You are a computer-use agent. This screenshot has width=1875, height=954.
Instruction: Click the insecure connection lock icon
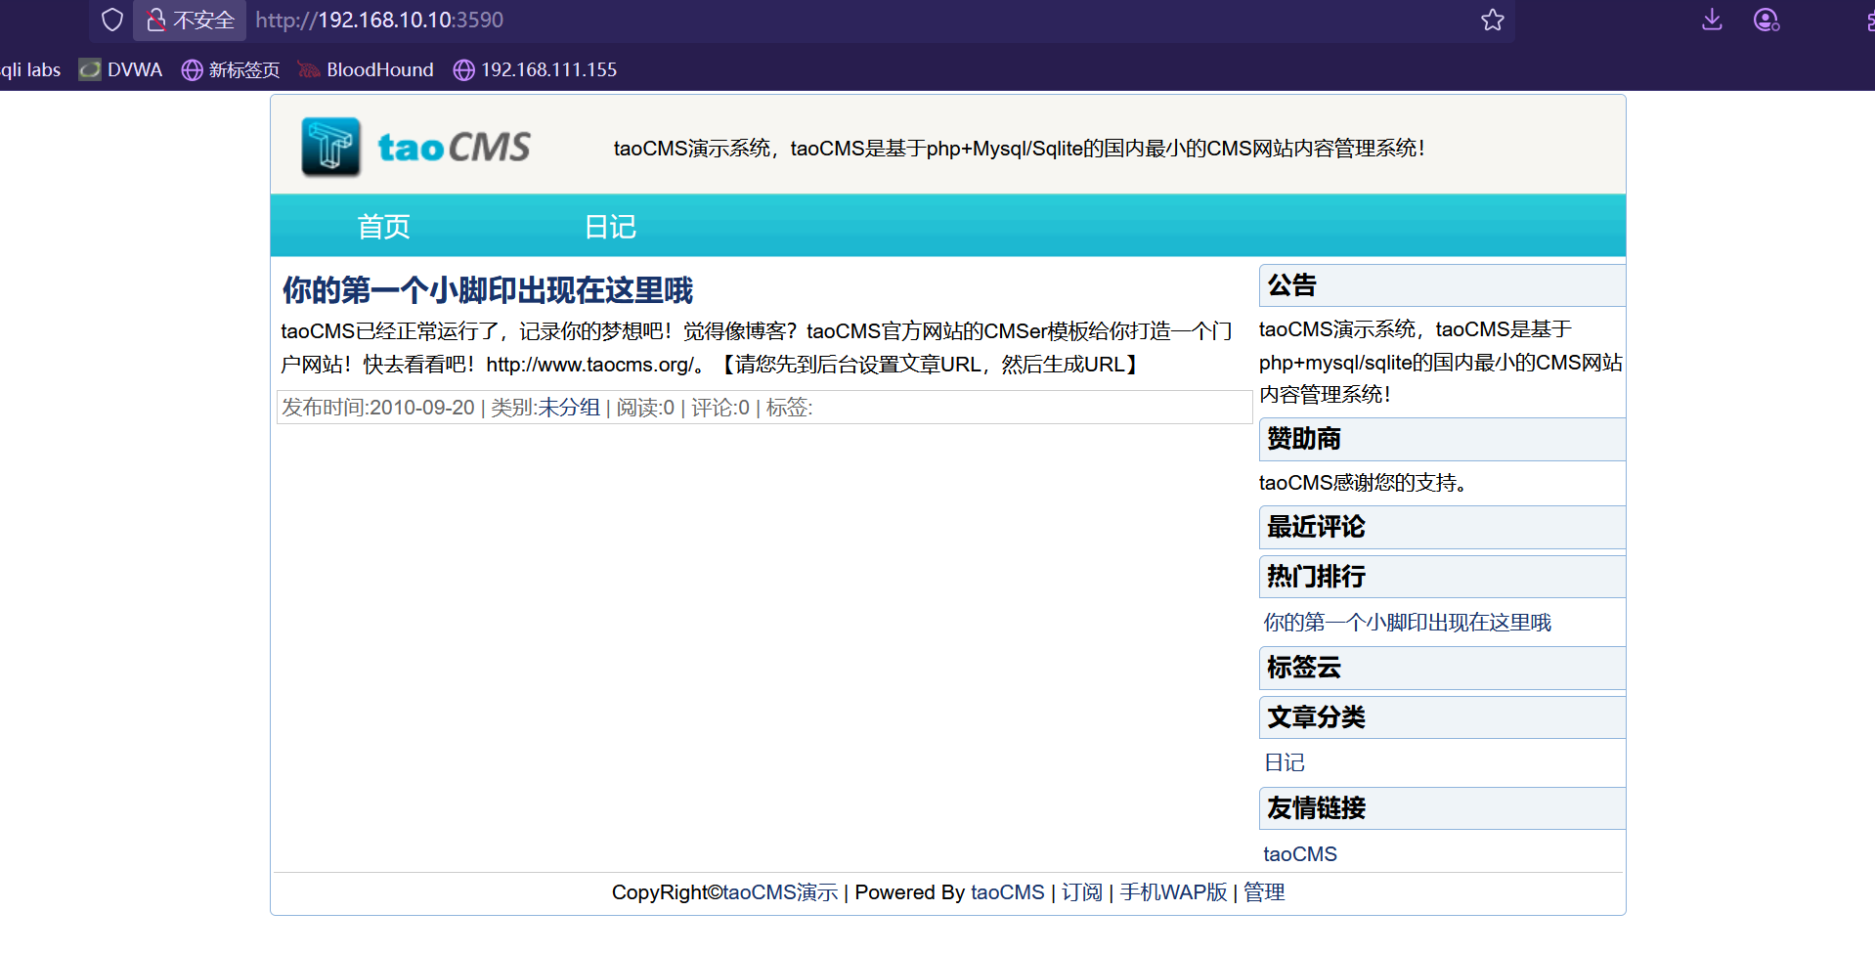click(155, 20)
